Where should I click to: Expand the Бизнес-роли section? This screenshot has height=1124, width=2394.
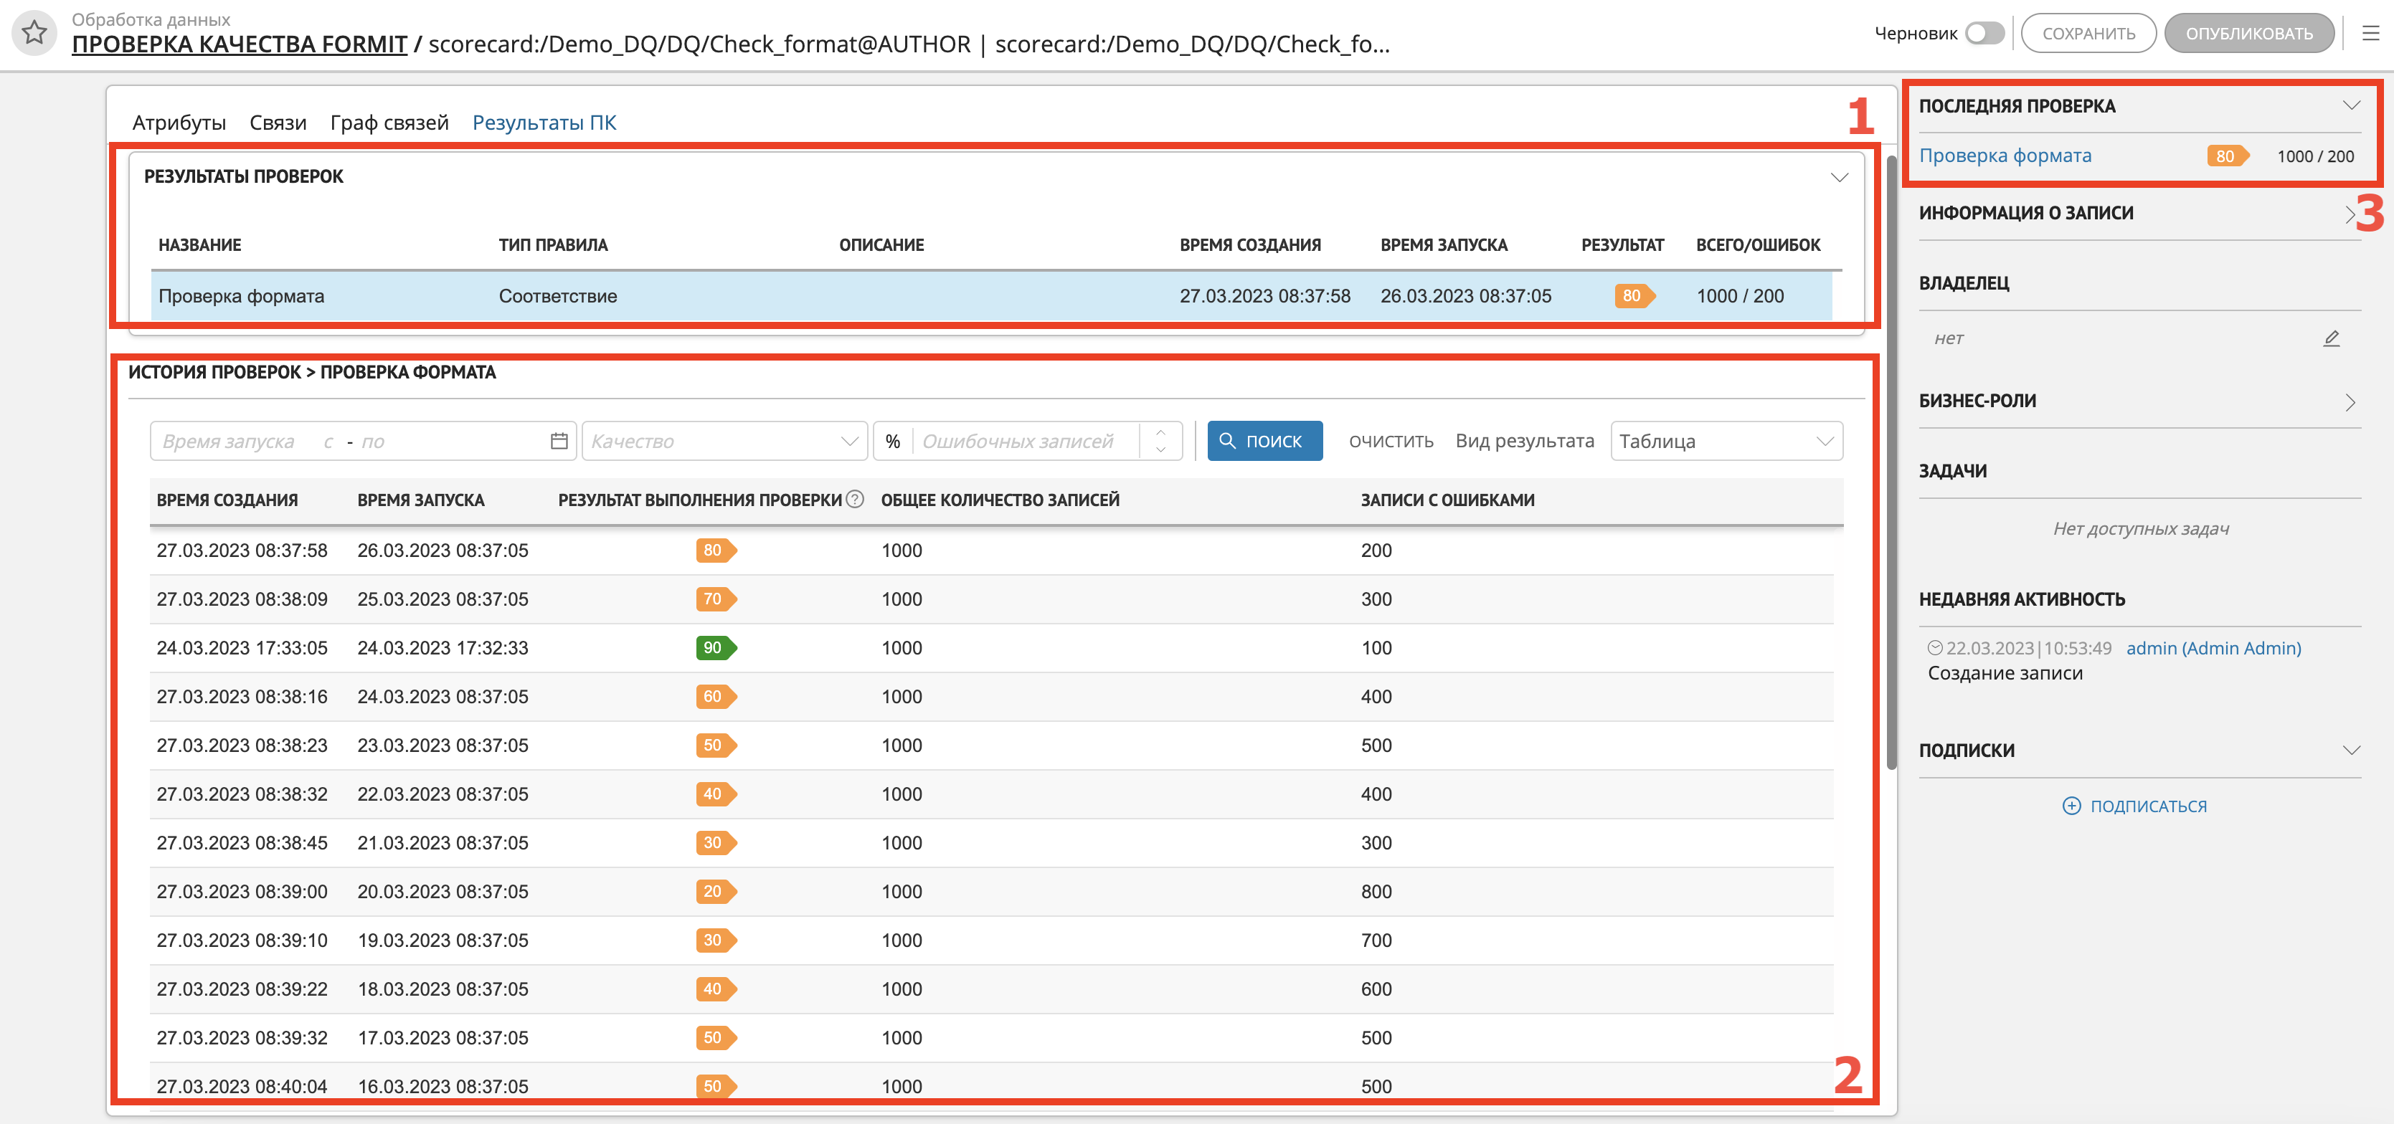point(2350,402)
